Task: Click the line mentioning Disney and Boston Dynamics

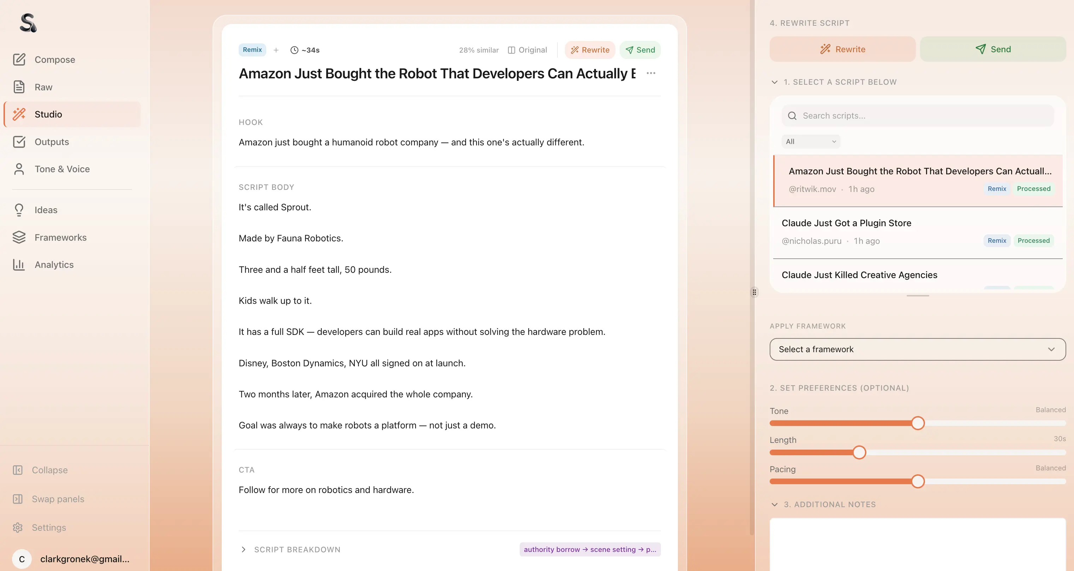Action: coord(352,363)
